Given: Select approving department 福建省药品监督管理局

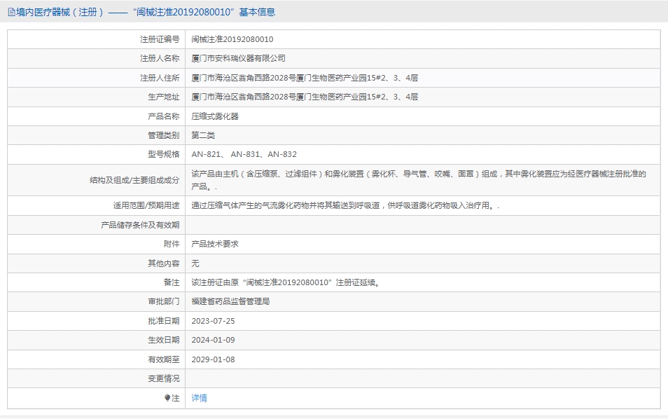Looking at the screenshot, I should (230, 301).
